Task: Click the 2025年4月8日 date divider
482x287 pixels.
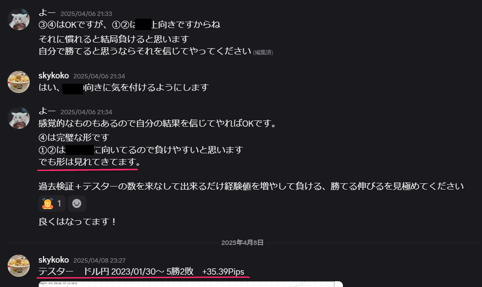Action: [242, 243]
